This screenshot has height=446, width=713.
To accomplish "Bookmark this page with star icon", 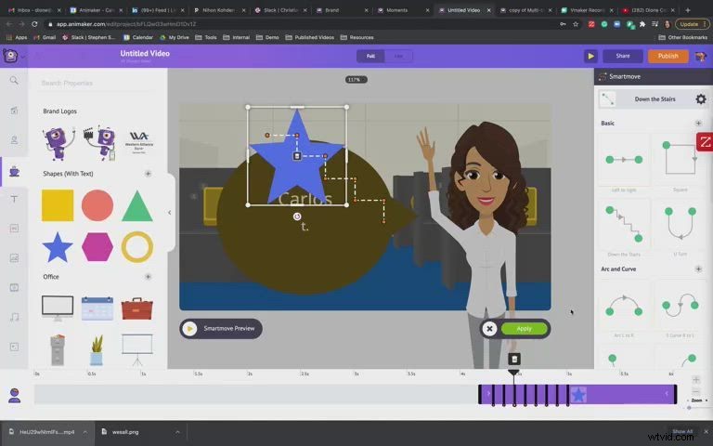I will click(x=576, y=24).
